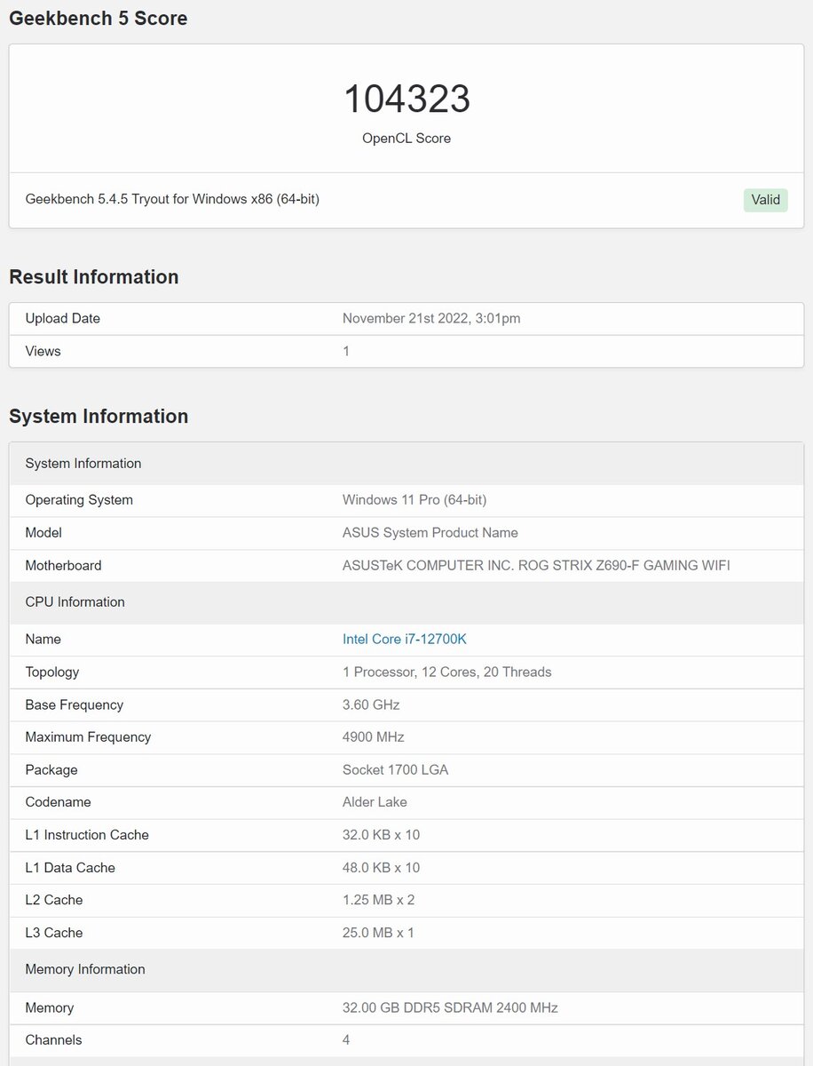Click the System Information section heading
The height and width of the screenshot is (1066, 813).
99,417
